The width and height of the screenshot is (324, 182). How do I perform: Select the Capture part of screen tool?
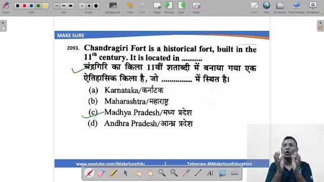click(222, 173)
